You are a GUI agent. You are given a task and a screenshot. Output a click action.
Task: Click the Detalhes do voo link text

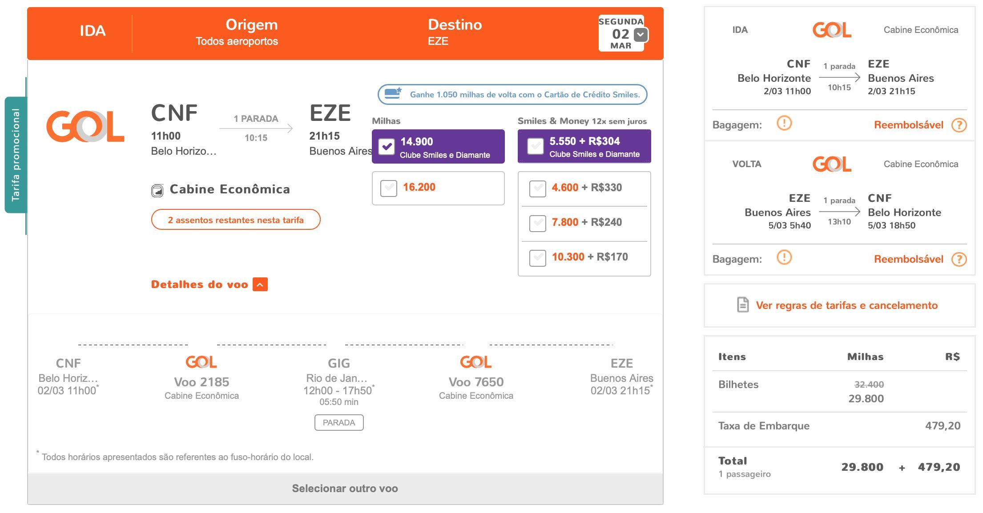[x=199, y=285]
